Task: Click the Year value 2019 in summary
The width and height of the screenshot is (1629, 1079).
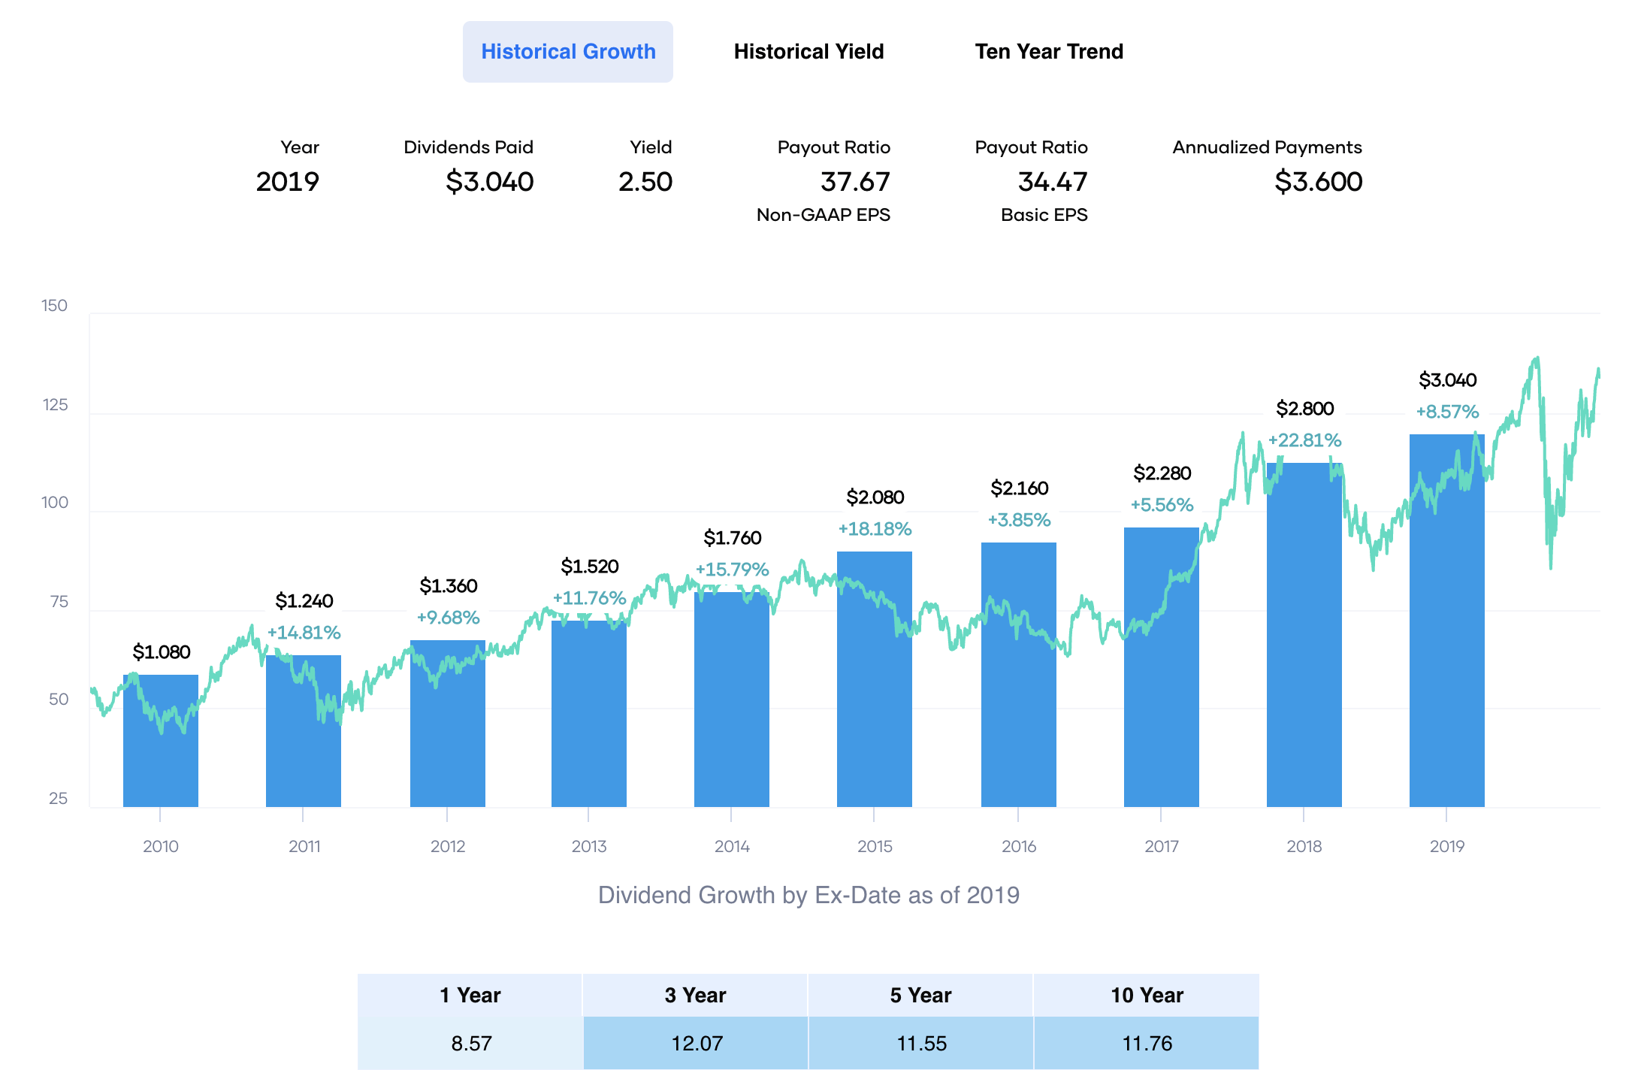Action: pyautogui.click(x=288, y=182)
